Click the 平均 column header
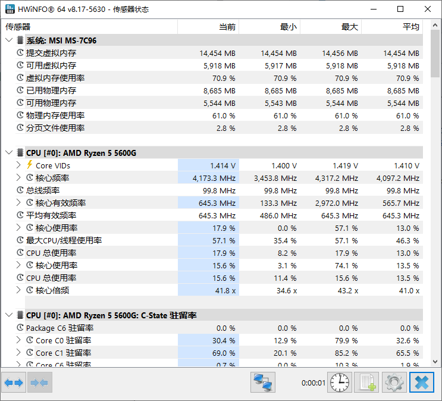This screenshot has width=442, height=401. [392, 27]
